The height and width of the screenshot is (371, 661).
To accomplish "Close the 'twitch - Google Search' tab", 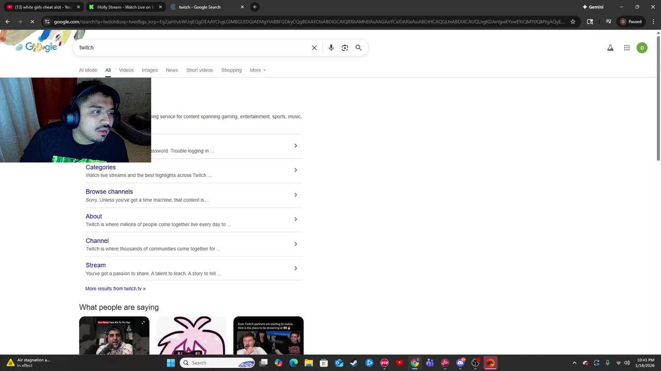I will pos(242,7).
